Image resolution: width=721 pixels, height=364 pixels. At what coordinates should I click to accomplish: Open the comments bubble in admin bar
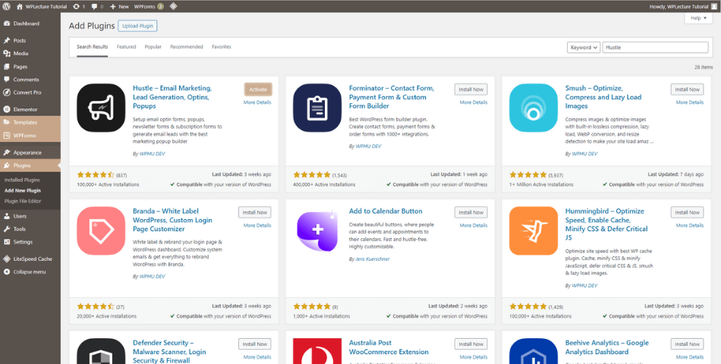point(94,6)
